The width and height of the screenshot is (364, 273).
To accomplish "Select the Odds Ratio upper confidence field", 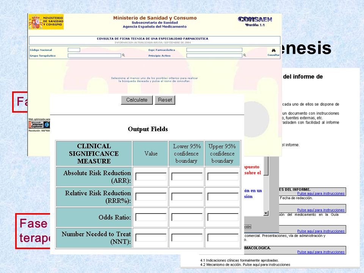I will tap(223, 217).
